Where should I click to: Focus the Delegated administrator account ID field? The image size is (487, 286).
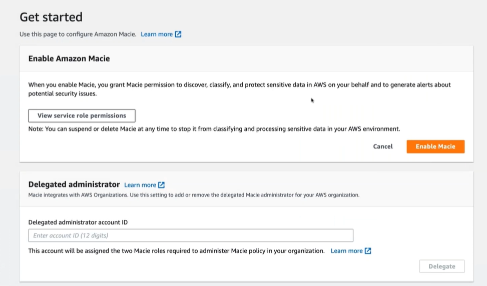click(191, 235)
